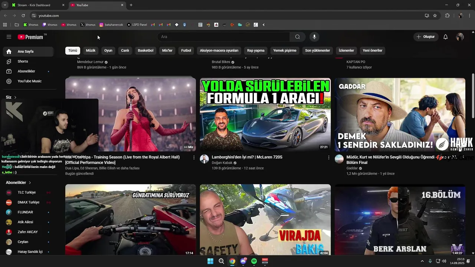This screenshot has width=475, height=267.
Task: Open Windows taskbar search
Action: (x=221, y=261)
